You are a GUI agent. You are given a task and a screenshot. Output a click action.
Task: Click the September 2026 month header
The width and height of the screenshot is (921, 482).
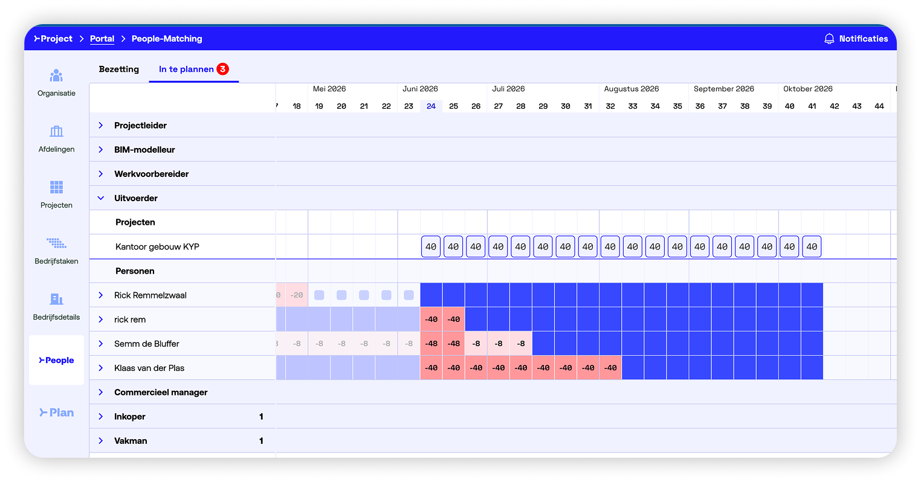pyautogui.click(x=724, y=89)
